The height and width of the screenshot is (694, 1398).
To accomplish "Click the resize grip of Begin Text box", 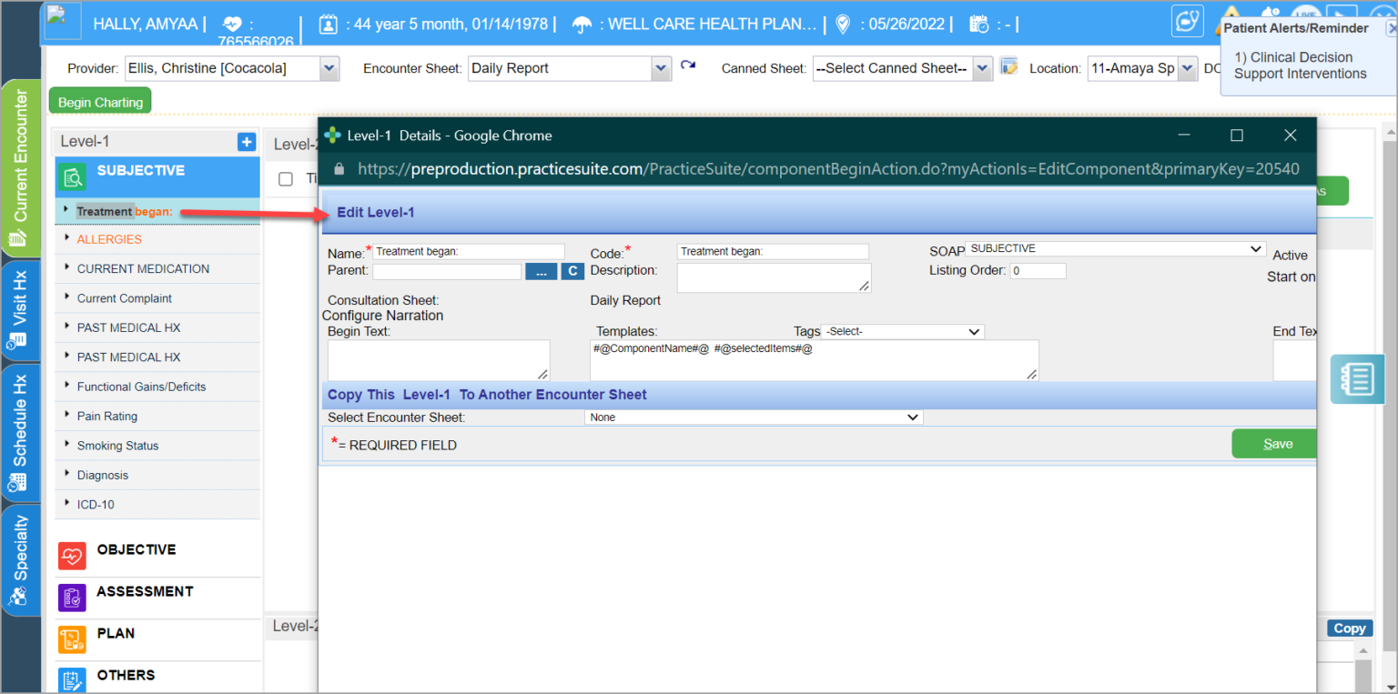I will (543, 374).
